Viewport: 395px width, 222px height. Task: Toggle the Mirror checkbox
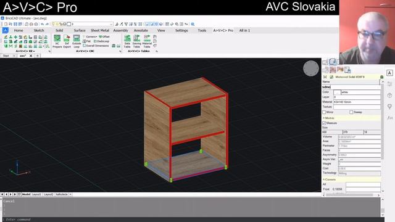[324, 112]
